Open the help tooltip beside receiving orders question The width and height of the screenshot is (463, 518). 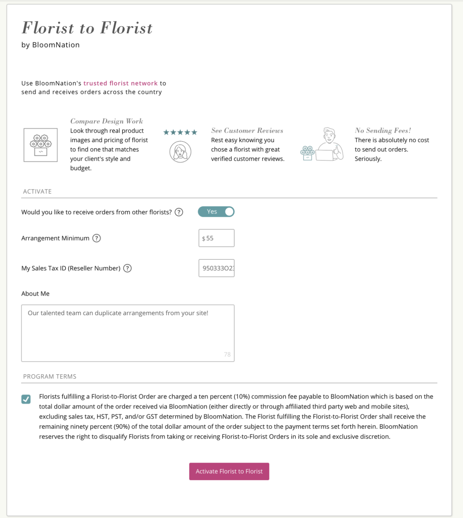pyautogui.click(x=180, y=212)
